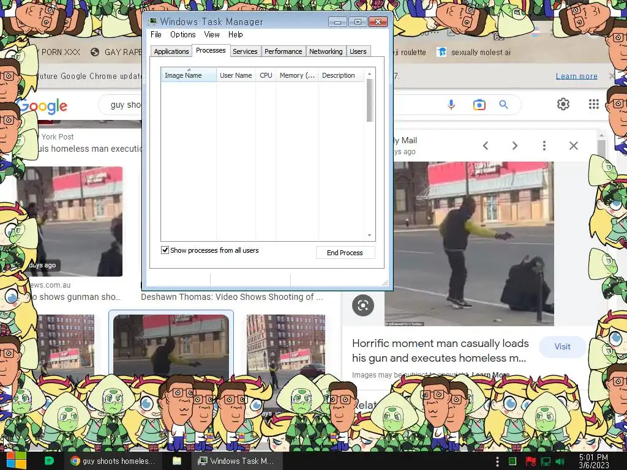Image resolution: width=627 pixels, height=470 pixels.
Task: Minimize the Windows Task Manager window
Action: pyautogui.click(x=337, y=21)
